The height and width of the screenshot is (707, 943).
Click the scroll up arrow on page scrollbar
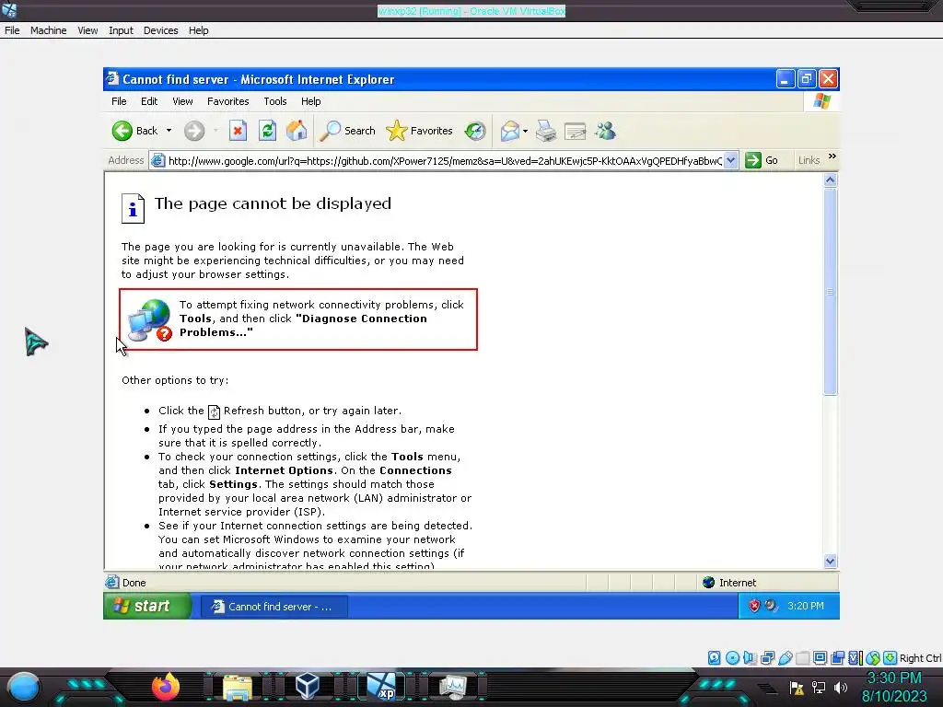tap(831, 180)
